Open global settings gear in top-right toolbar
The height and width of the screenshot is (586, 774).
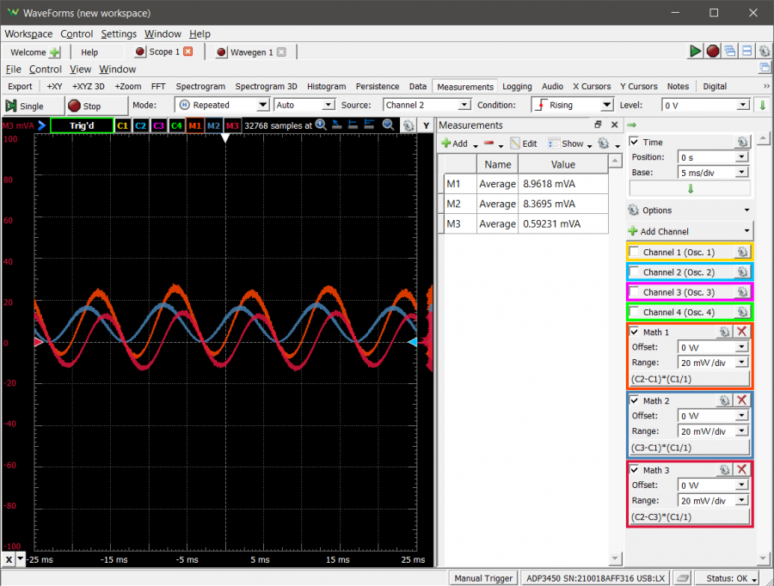765,51
